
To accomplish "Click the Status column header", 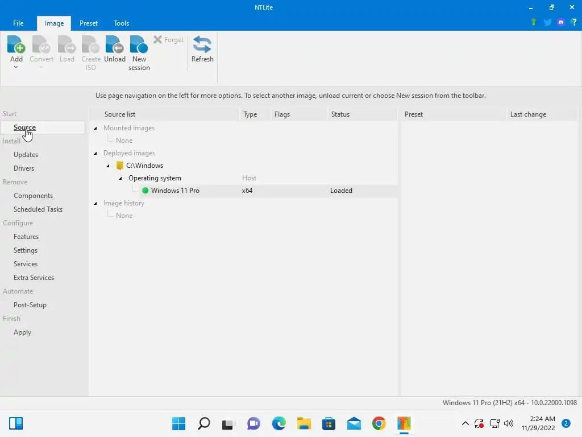I will (362, 114).
